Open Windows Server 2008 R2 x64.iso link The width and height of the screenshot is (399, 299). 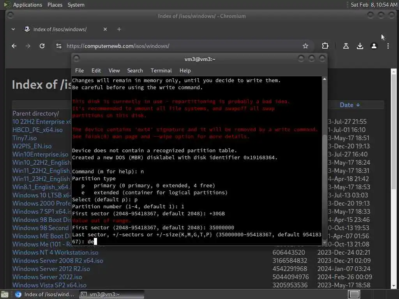click(x=58, y=260)
